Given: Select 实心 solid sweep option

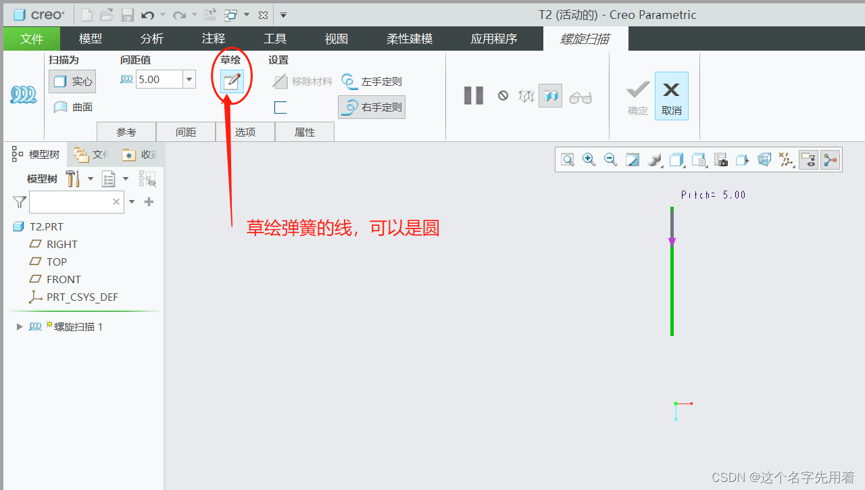Looking at the screenshot, I should pyautogui.click(x=72, y=81).
